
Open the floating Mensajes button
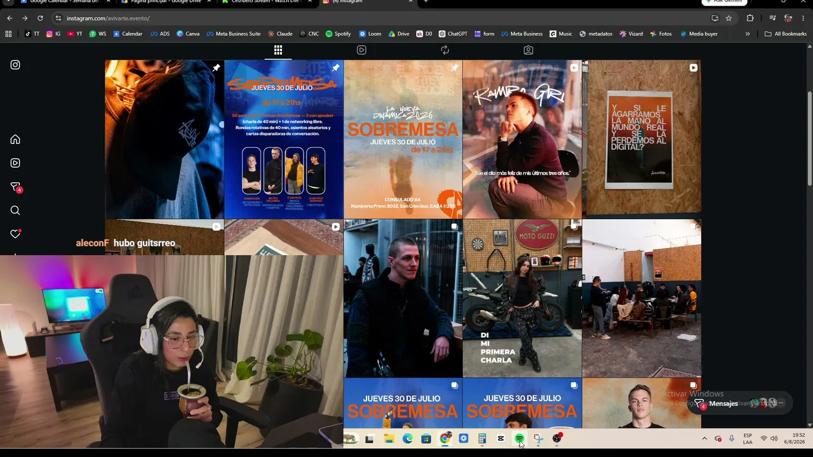point(741,404)
